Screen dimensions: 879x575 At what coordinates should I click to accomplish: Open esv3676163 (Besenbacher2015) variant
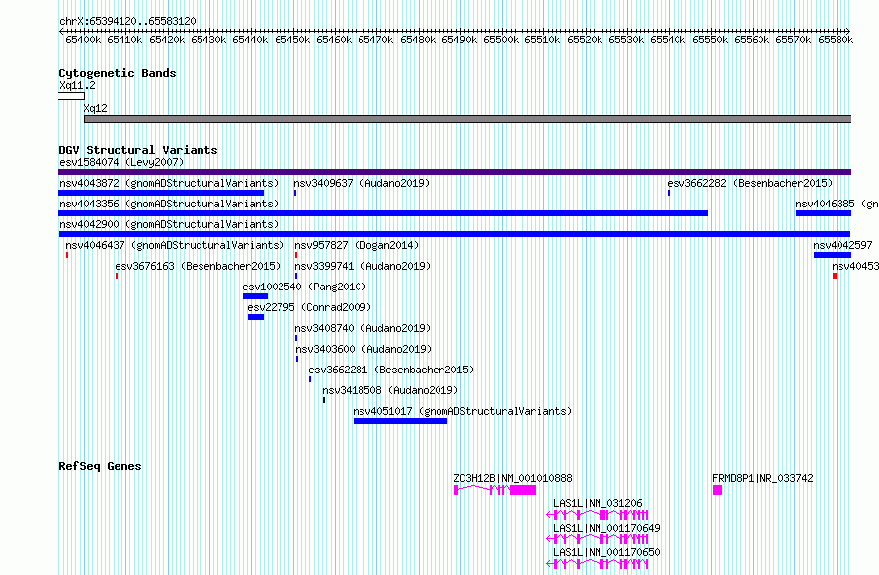198,267
